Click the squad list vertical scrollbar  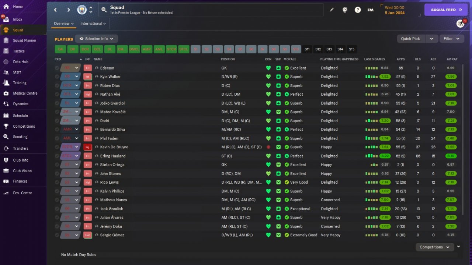click(x=463, y=140)
